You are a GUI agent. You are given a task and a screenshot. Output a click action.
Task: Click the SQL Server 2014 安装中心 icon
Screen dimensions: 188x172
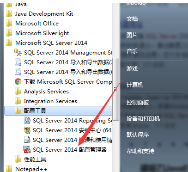pos(27,130)
